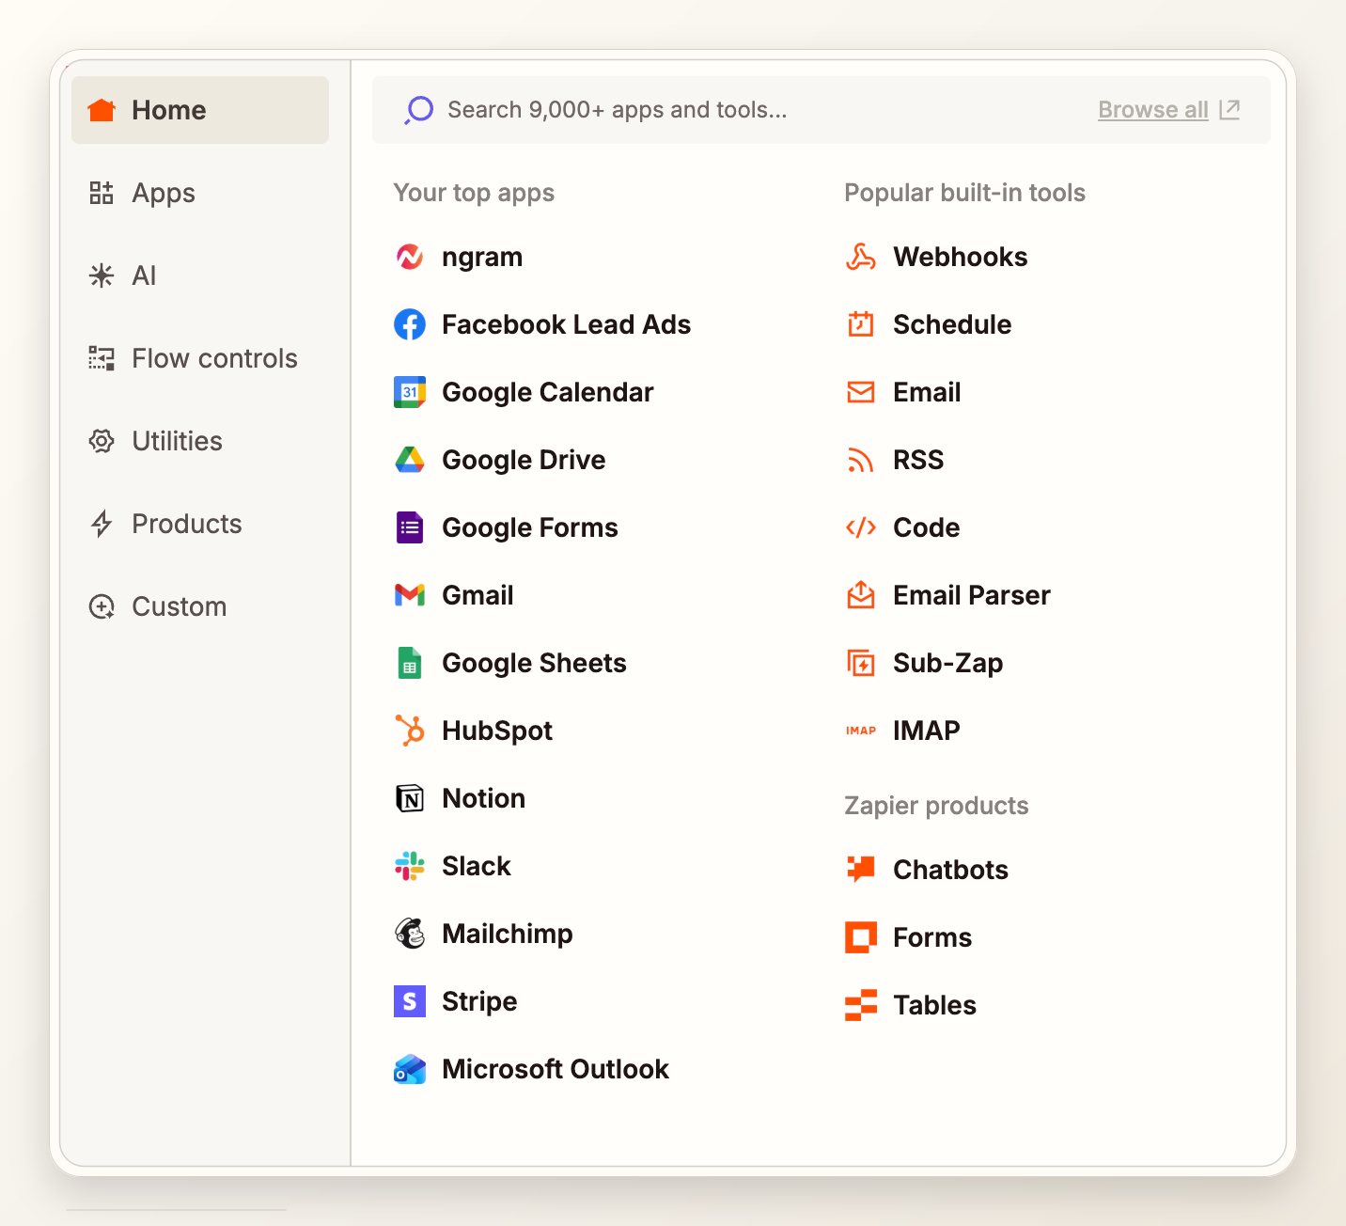The image size is (1346, 1226).
Task: Pick the Facebook Lead Ads label
Action: tap(567, 324)
